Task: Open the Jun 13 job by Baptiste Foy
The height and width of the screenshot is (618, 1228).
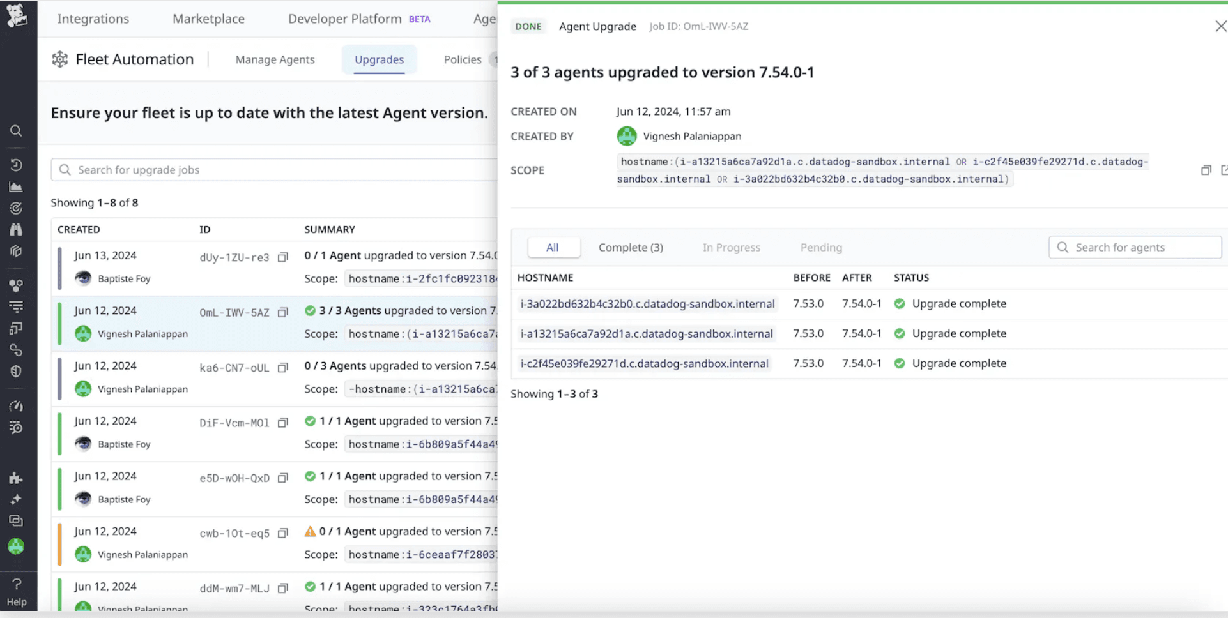Action: [x=275, y=268]
